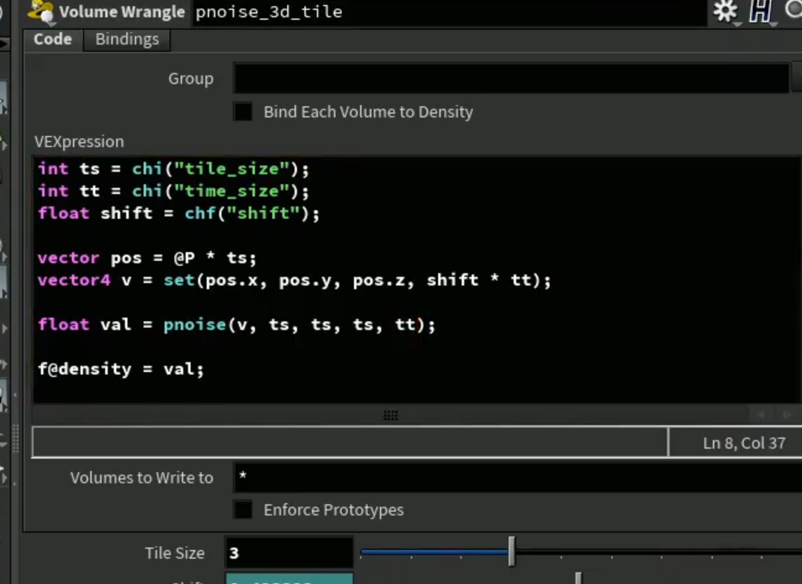Click the Tile Size parameter label

coord(175,553)
